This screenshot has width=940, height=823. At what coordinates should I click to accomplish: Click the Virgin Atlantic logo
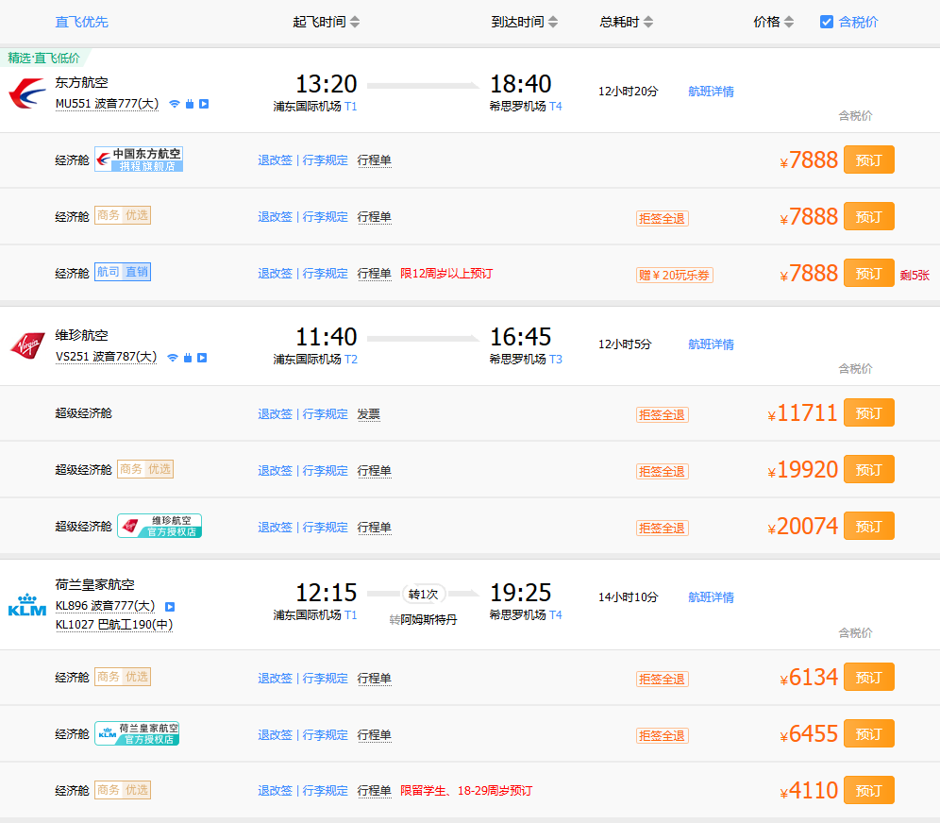coord(27,345)
